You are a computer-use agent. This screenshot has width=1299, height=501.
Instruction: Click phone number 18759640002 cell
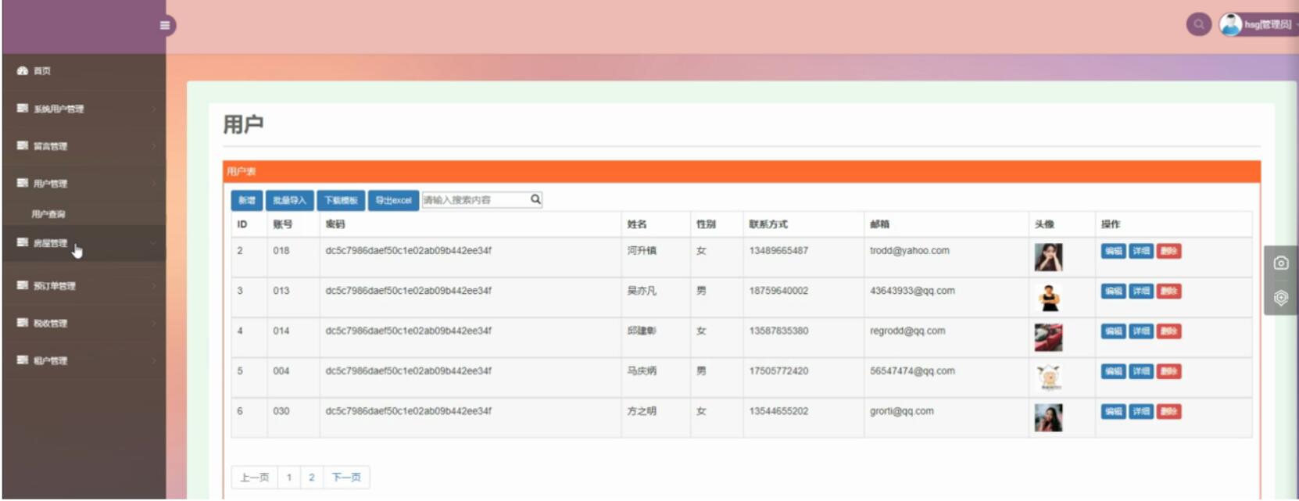tap(778, 291)
